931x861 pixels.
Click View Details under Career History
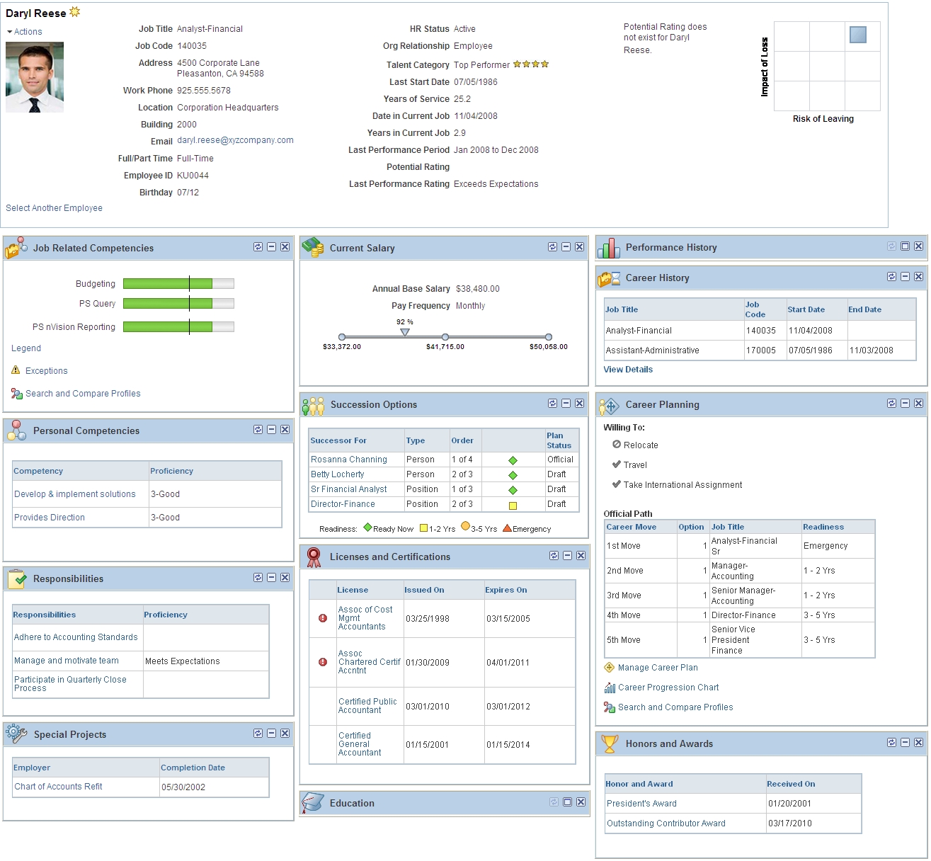(627, 369)
